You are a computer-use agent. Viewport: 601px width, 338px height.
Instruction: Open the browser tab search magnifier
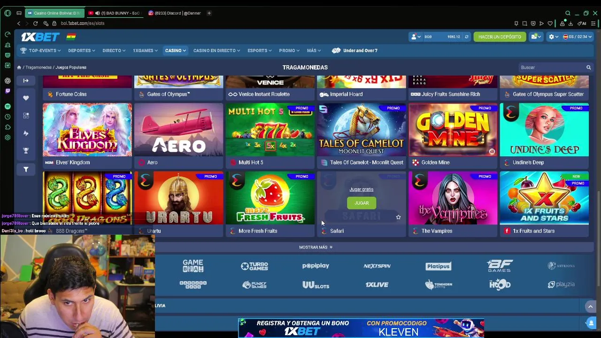[568, 13]
